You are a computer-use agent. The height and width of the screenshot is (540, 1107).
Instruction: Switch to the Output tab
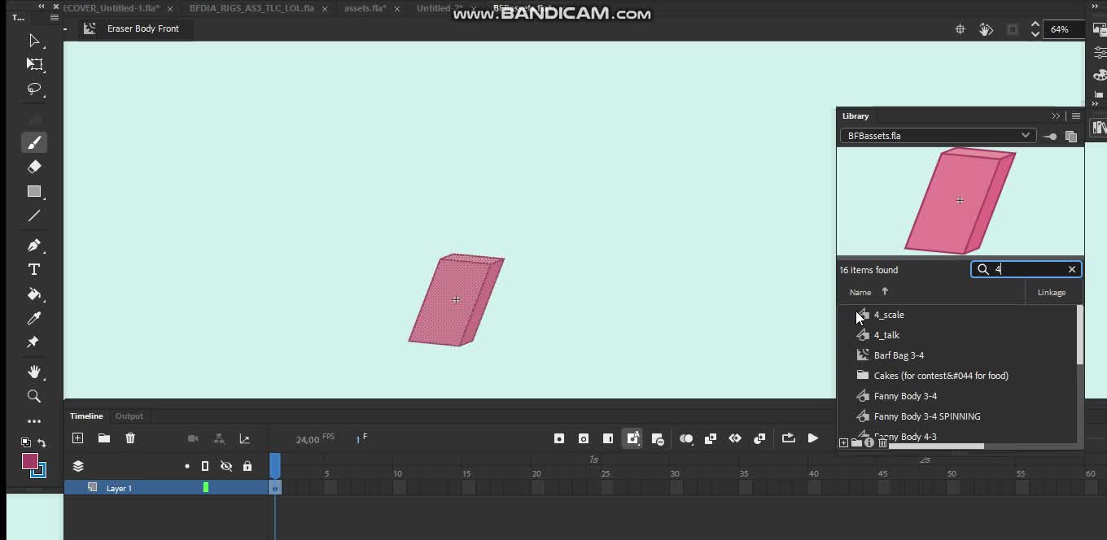tap(129, 416)
